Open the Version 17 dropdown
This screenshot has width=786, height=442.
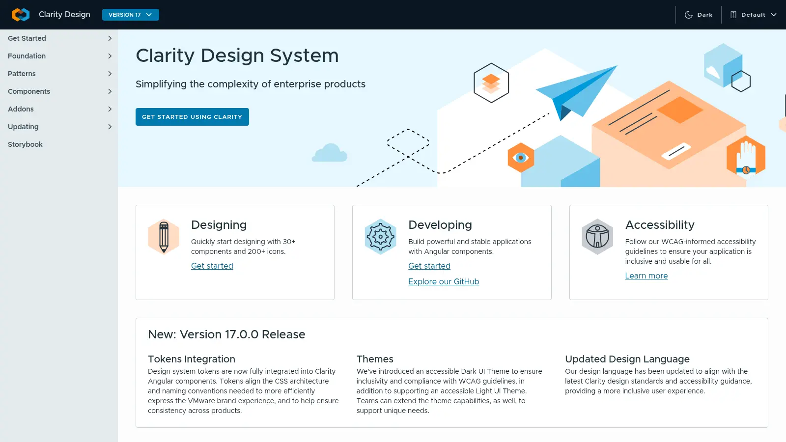[x=131, y=15]
